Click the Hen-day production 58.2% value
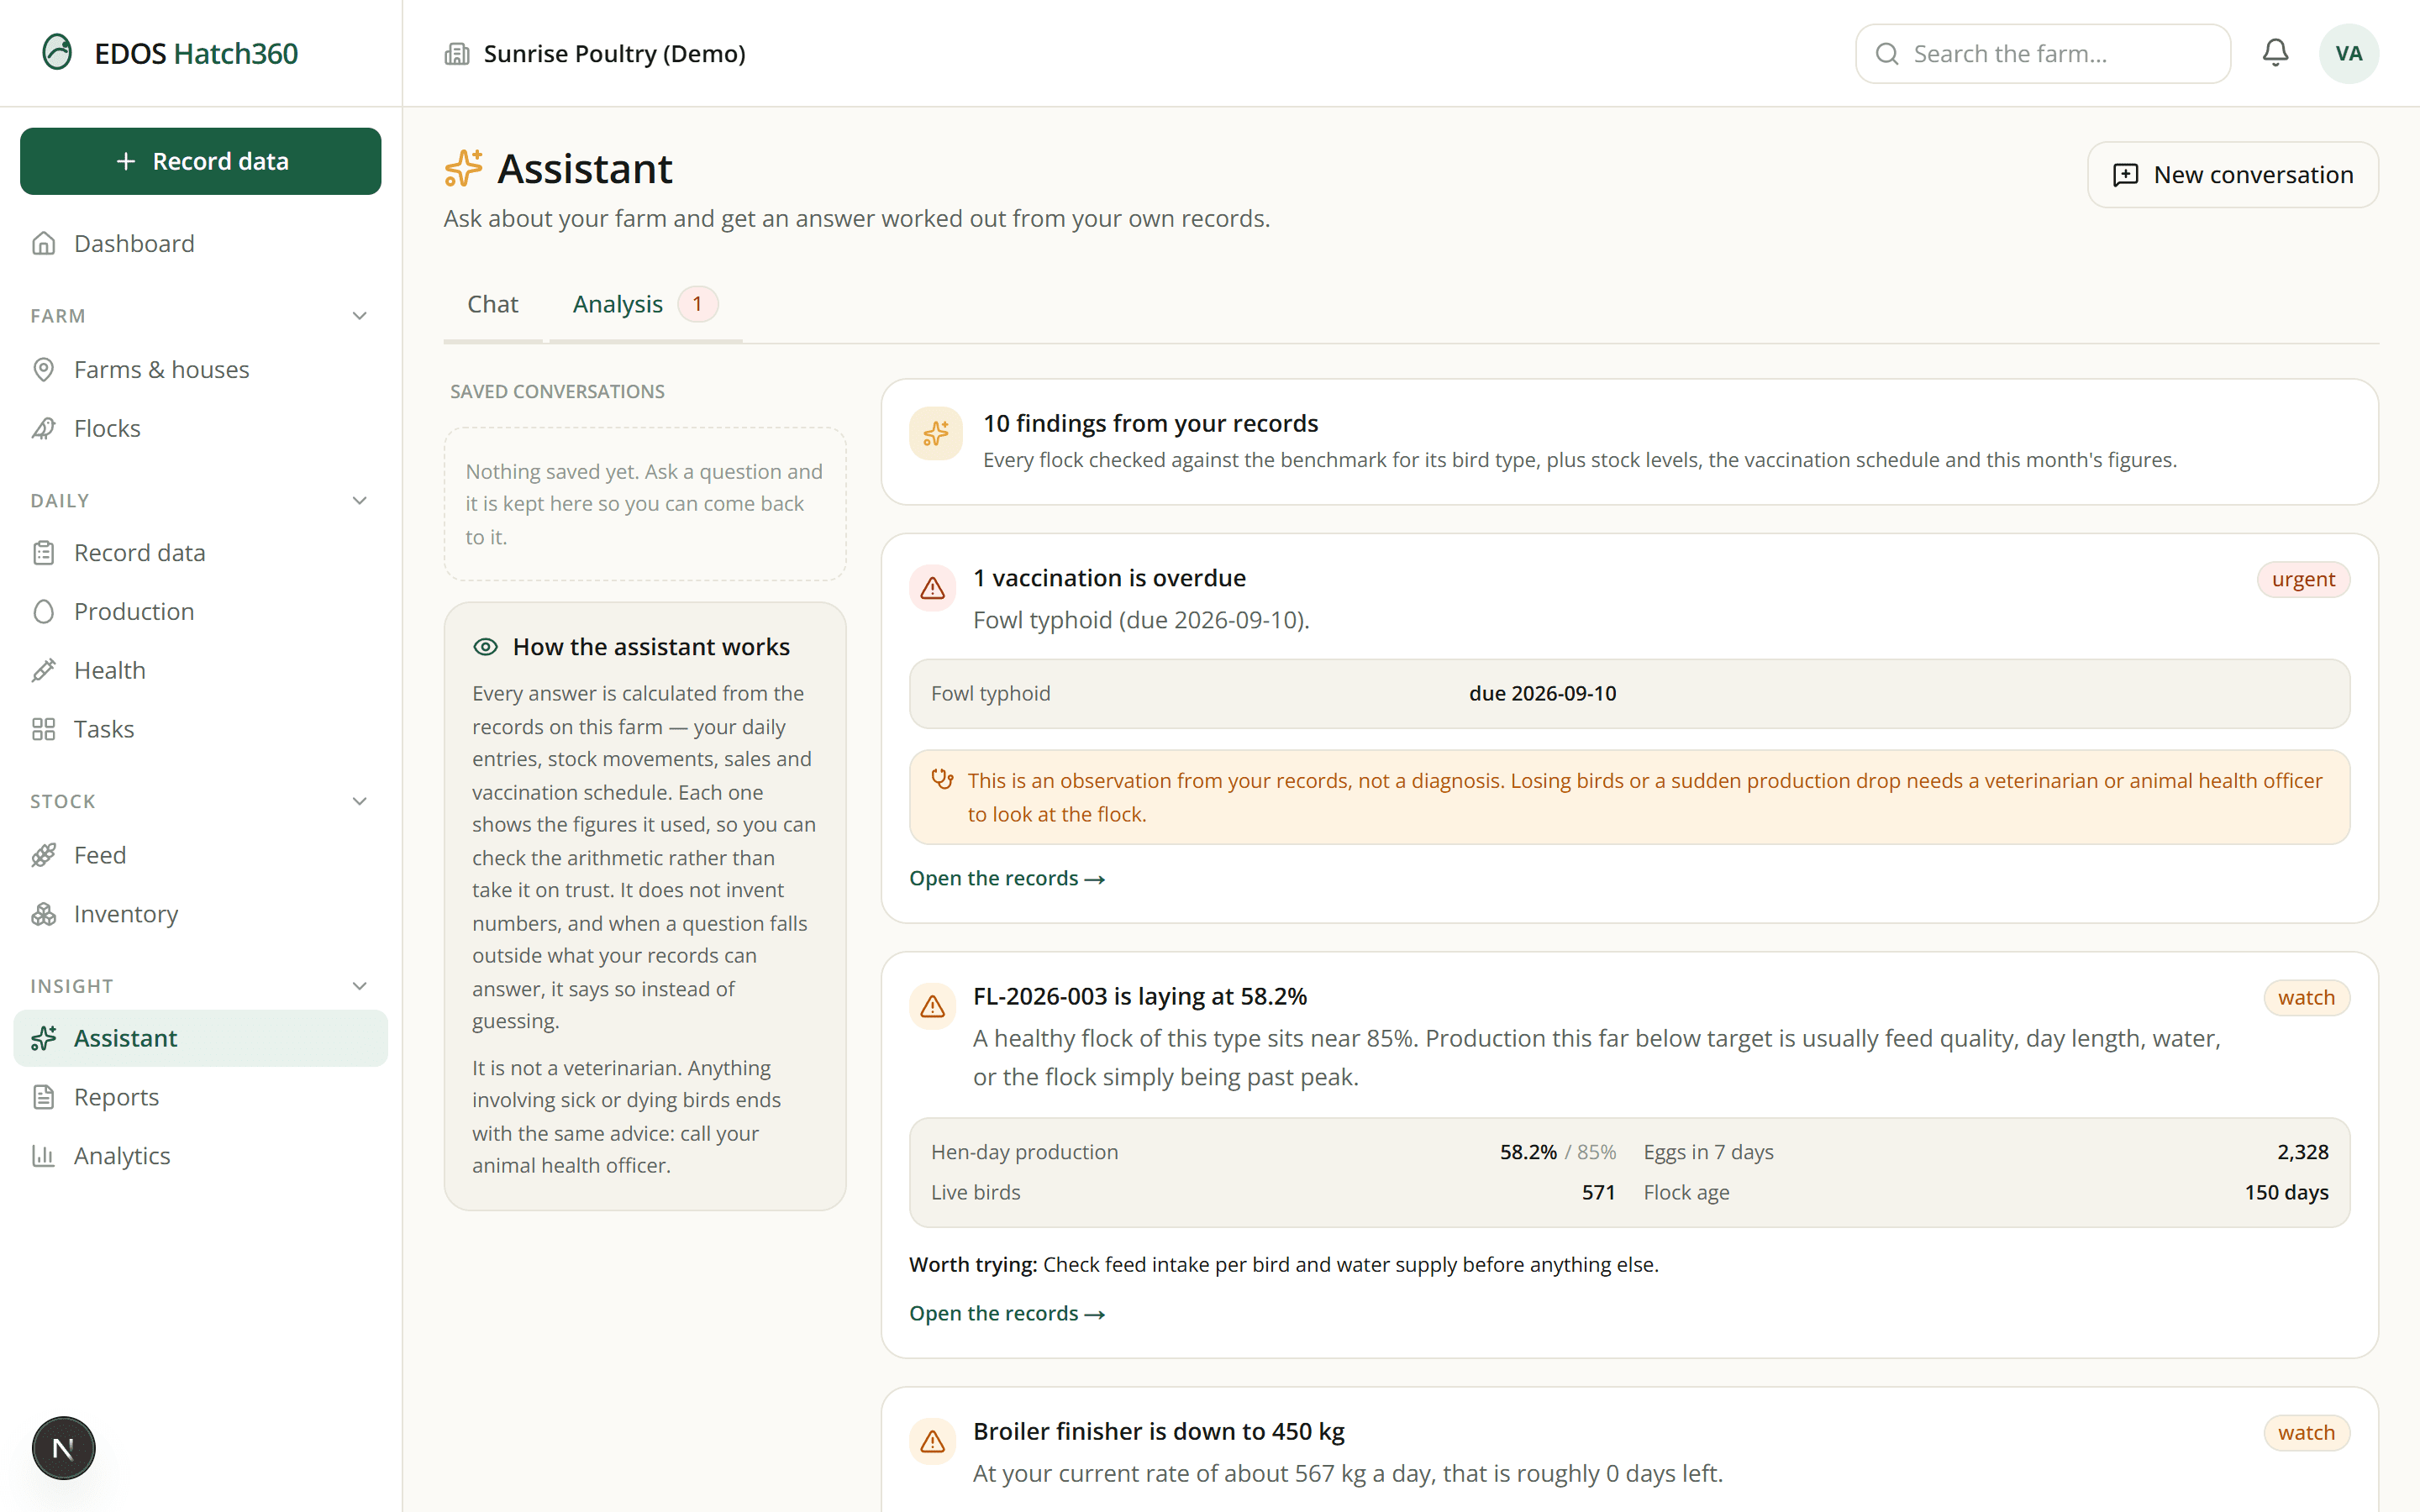 tap(1528, 1152)
